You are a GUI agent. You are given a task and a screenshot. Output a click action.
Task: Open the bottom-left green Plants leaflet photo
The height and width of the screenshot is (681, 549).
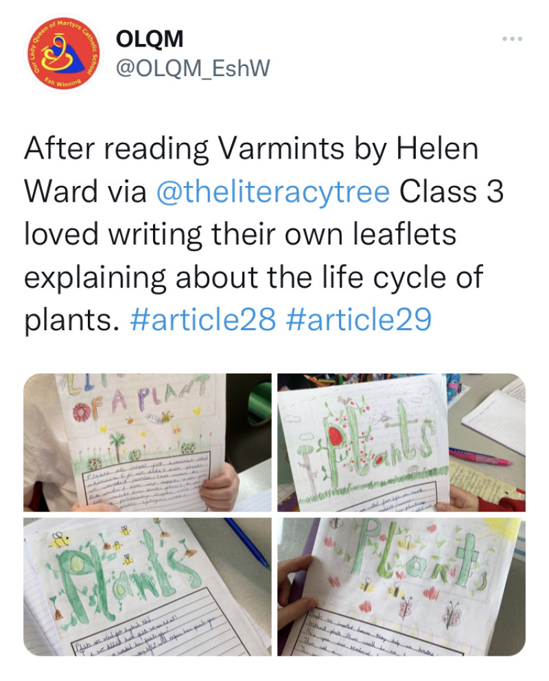147,587
